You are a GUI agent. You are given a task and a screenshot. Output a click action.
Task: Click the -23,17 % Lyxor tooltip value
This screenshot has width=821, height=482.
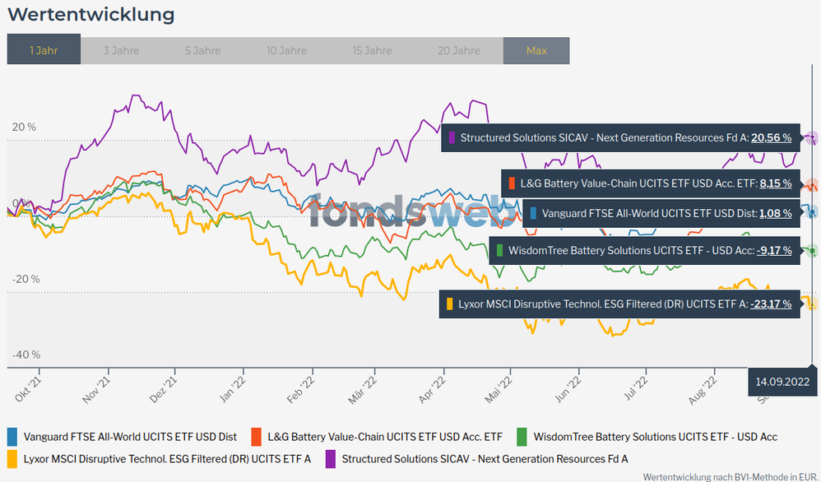pyautogui.click(x=770, y=304)
